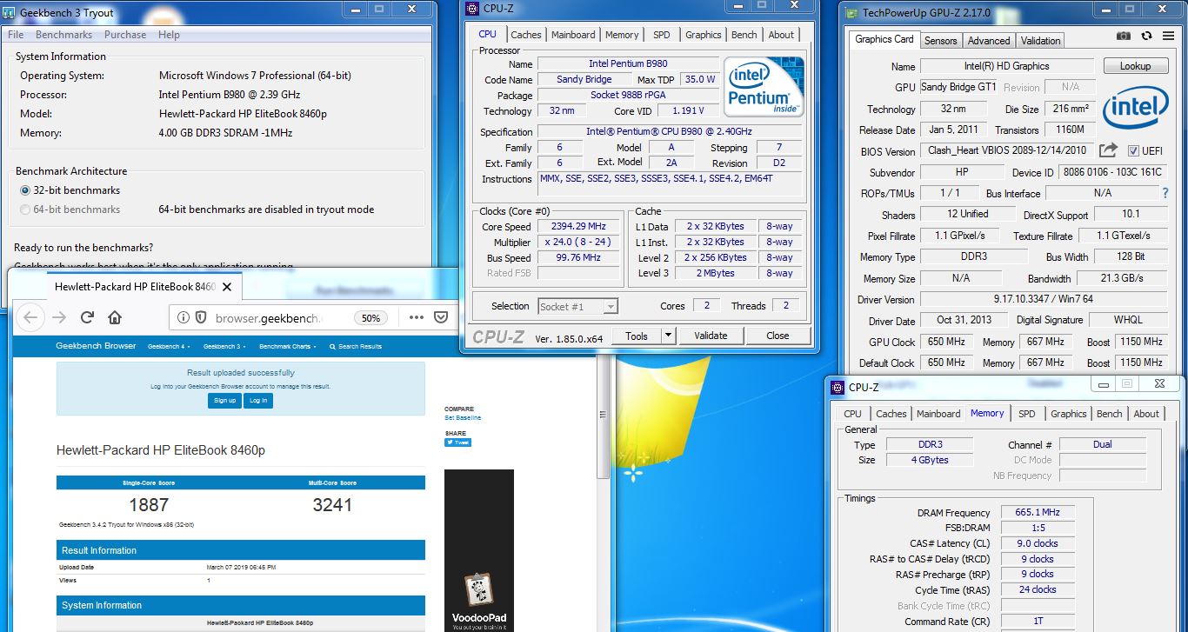Image resolution: width=1188 pixels, height=632 pixels.
Task: Click the DRAM Frequency value 665.1 MHz
Action: tap(1038, 512)
